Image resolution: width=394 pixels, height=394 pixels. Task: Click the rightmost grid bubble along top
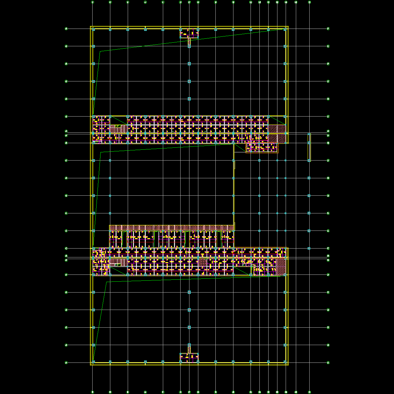[x=309, y=2]
